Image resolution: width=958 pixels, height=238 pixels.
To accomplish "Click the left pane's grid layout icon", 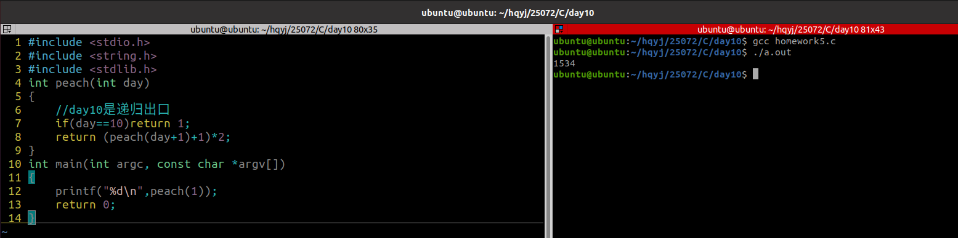I will coord(7,29).
